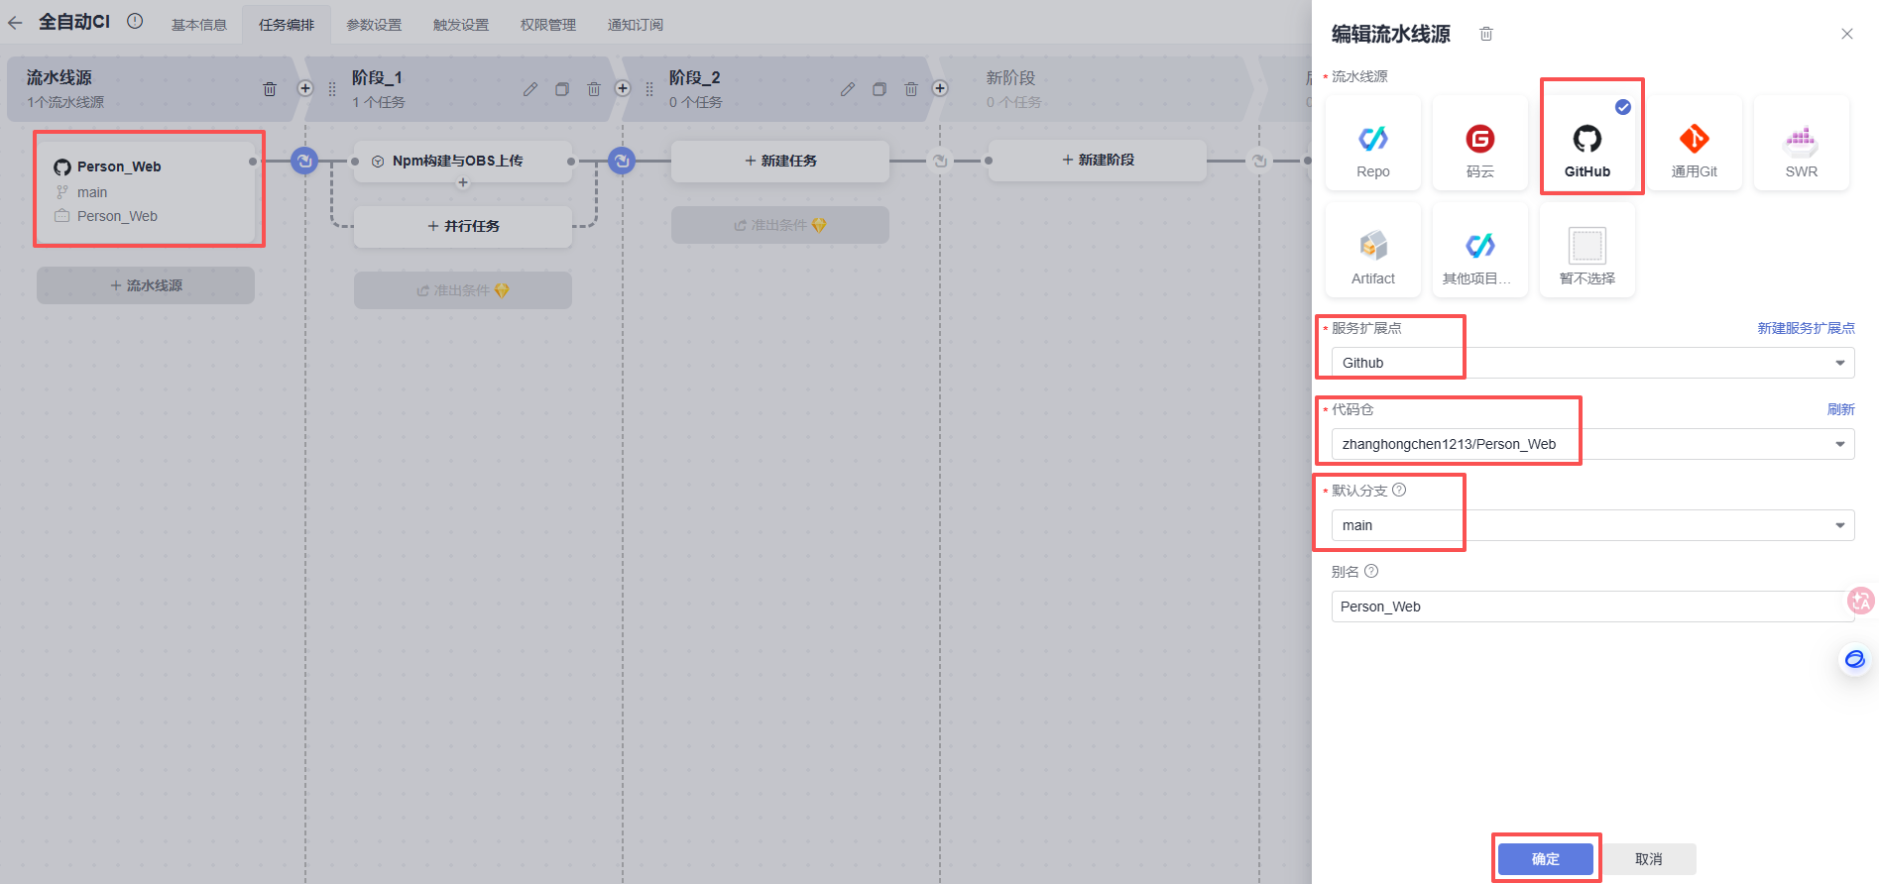Open the 新建服务扩展点 link
Screen dimensions: 1879x884
pos(1806,328)
